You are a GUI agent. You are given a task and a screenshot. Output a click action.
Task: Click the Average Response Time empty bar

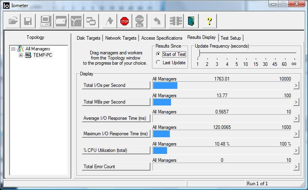[222, 118]
